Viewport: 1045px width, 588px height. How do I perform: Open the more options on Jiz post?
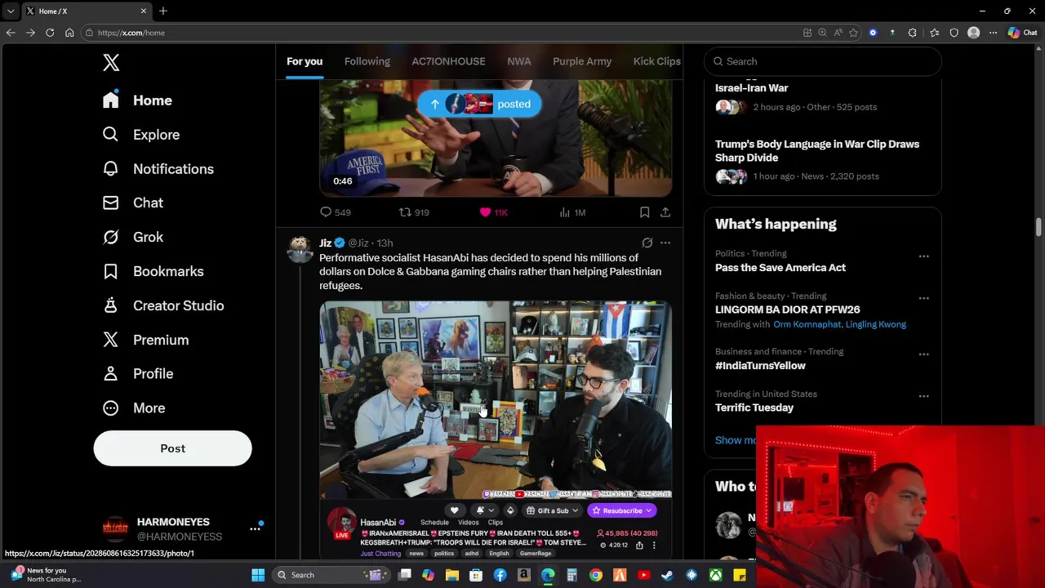coord(665,243)
